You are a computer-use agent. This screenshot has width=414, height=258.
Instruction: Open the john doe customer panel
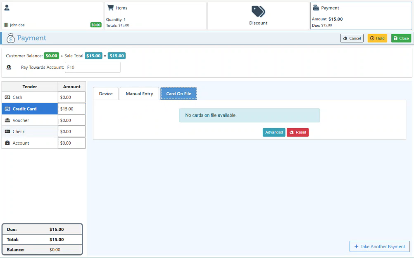[52, 16]
